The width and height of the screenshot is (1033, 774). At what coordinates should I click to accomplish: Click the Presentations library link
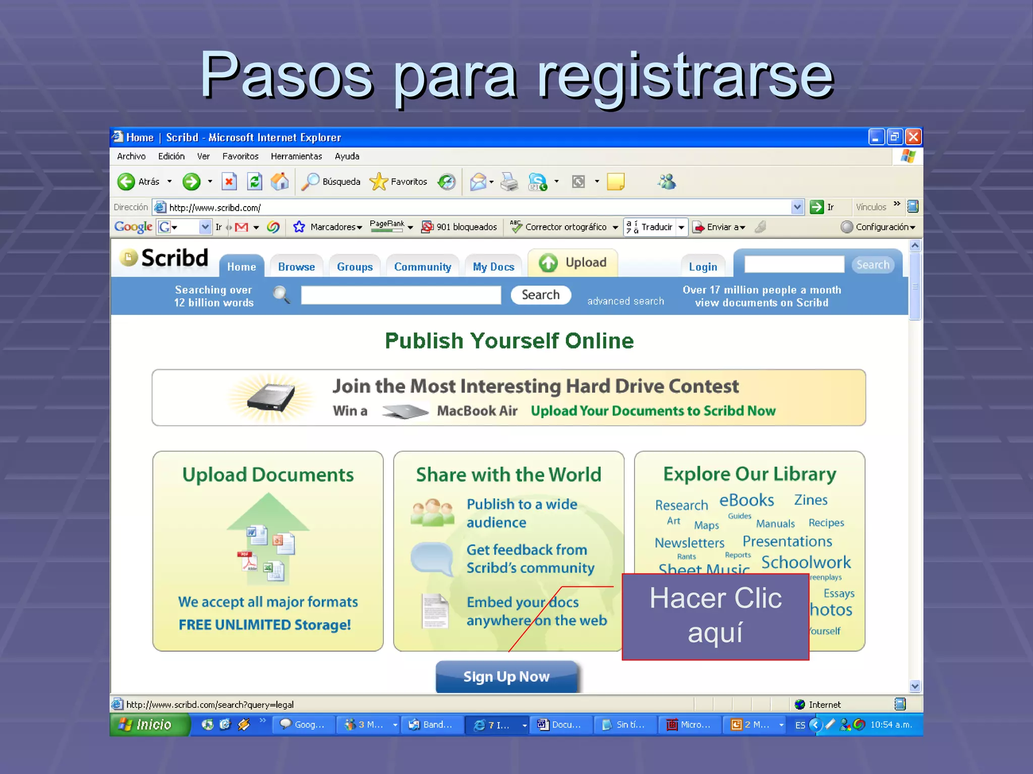787,541
